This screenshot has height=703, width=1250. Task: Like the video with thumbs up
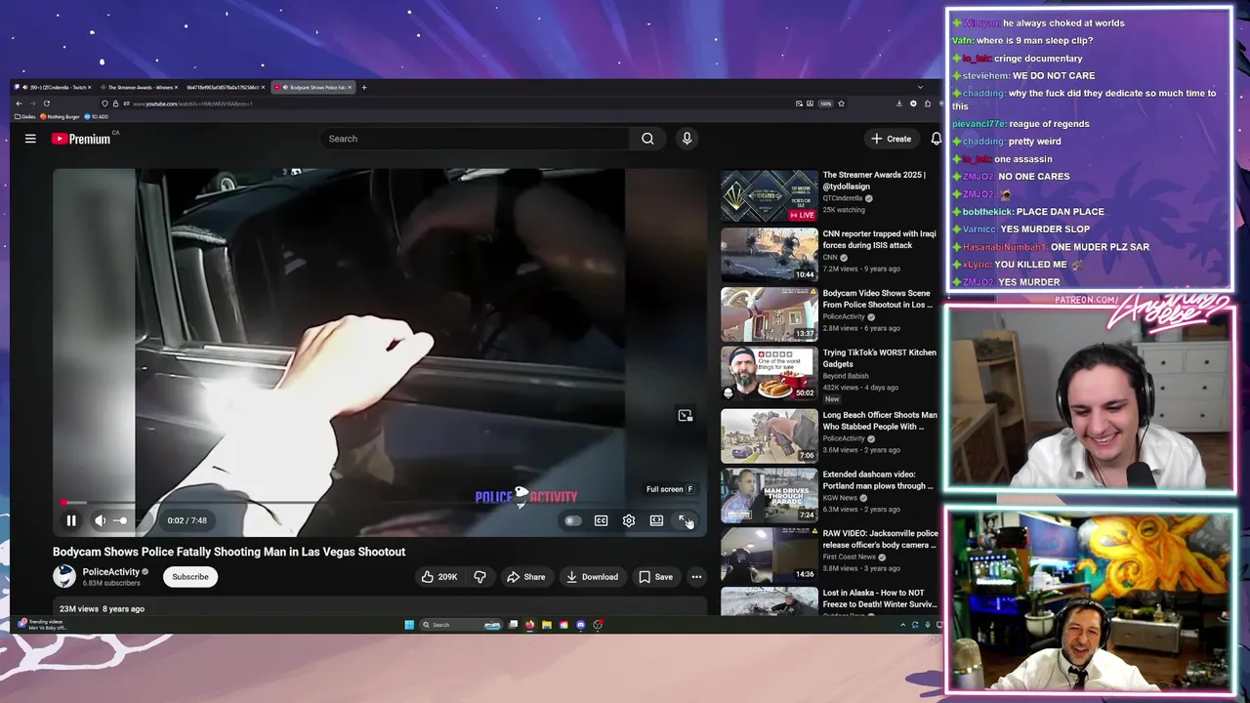[438, 577]
